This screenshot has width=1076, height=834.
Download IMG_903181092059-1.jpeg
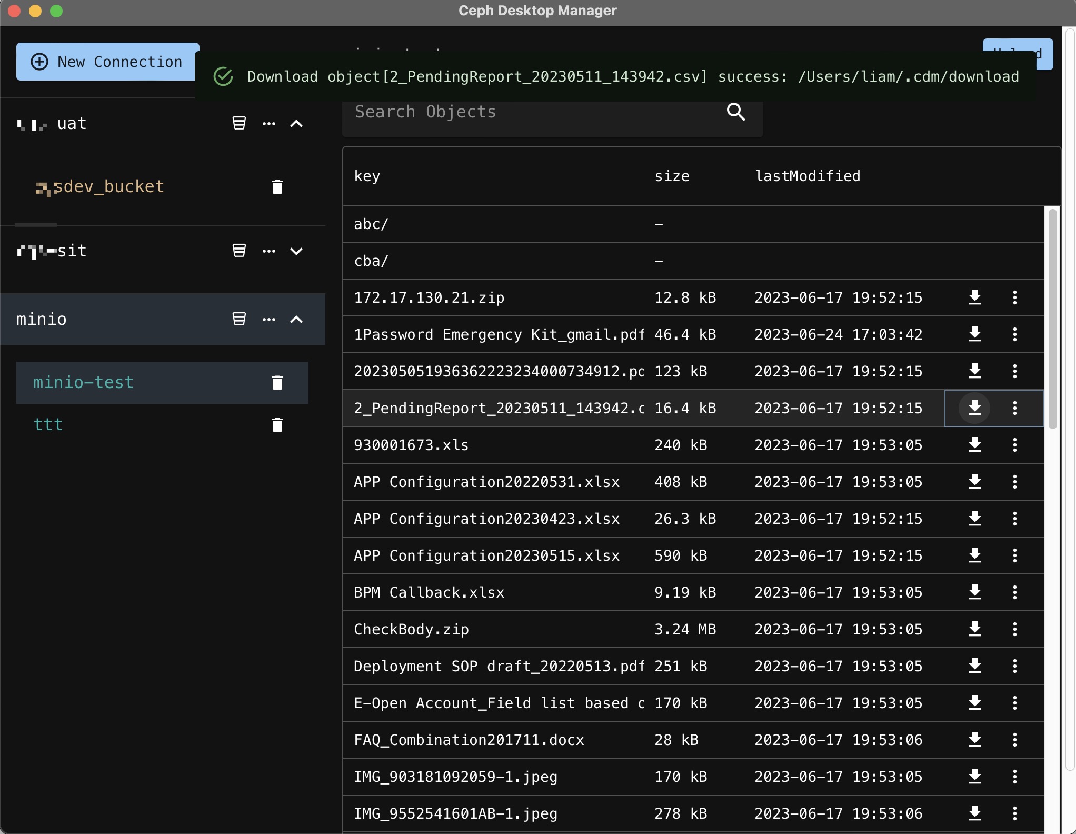(x=974, y=777)
